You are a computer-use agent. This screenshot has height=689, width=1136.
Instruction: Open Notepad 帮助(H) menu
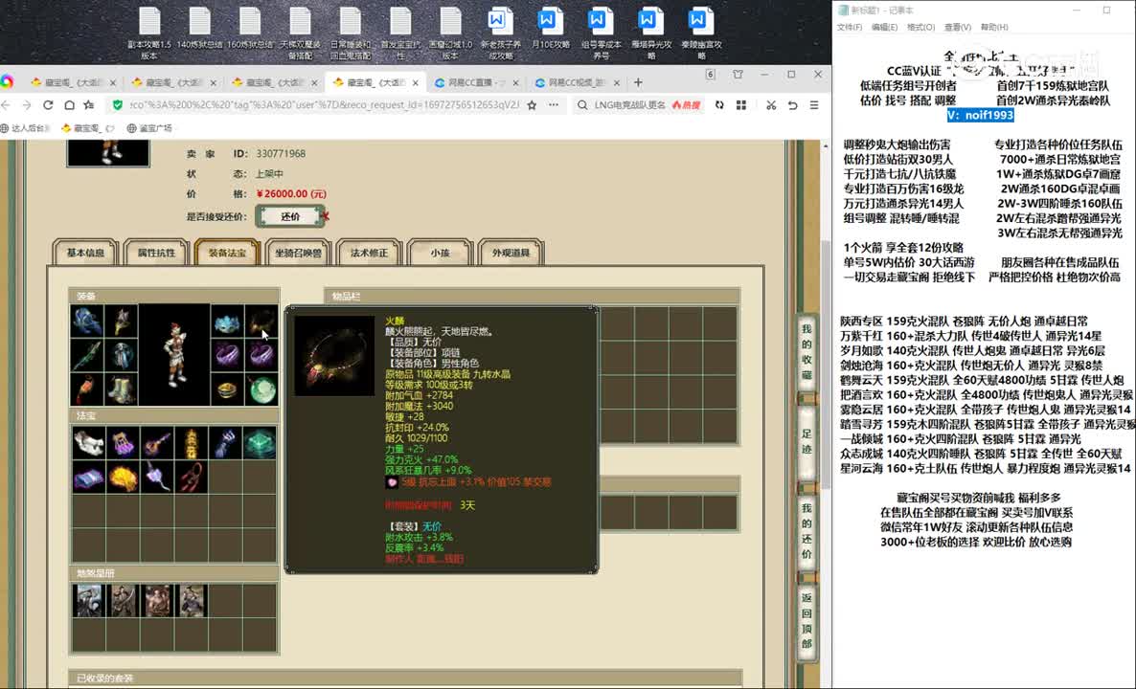(994, 28)
